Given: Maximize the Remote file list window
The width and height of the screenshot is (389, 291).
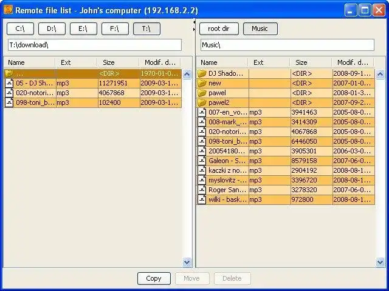Looking at the screenshot, I should tap(365, 10).
